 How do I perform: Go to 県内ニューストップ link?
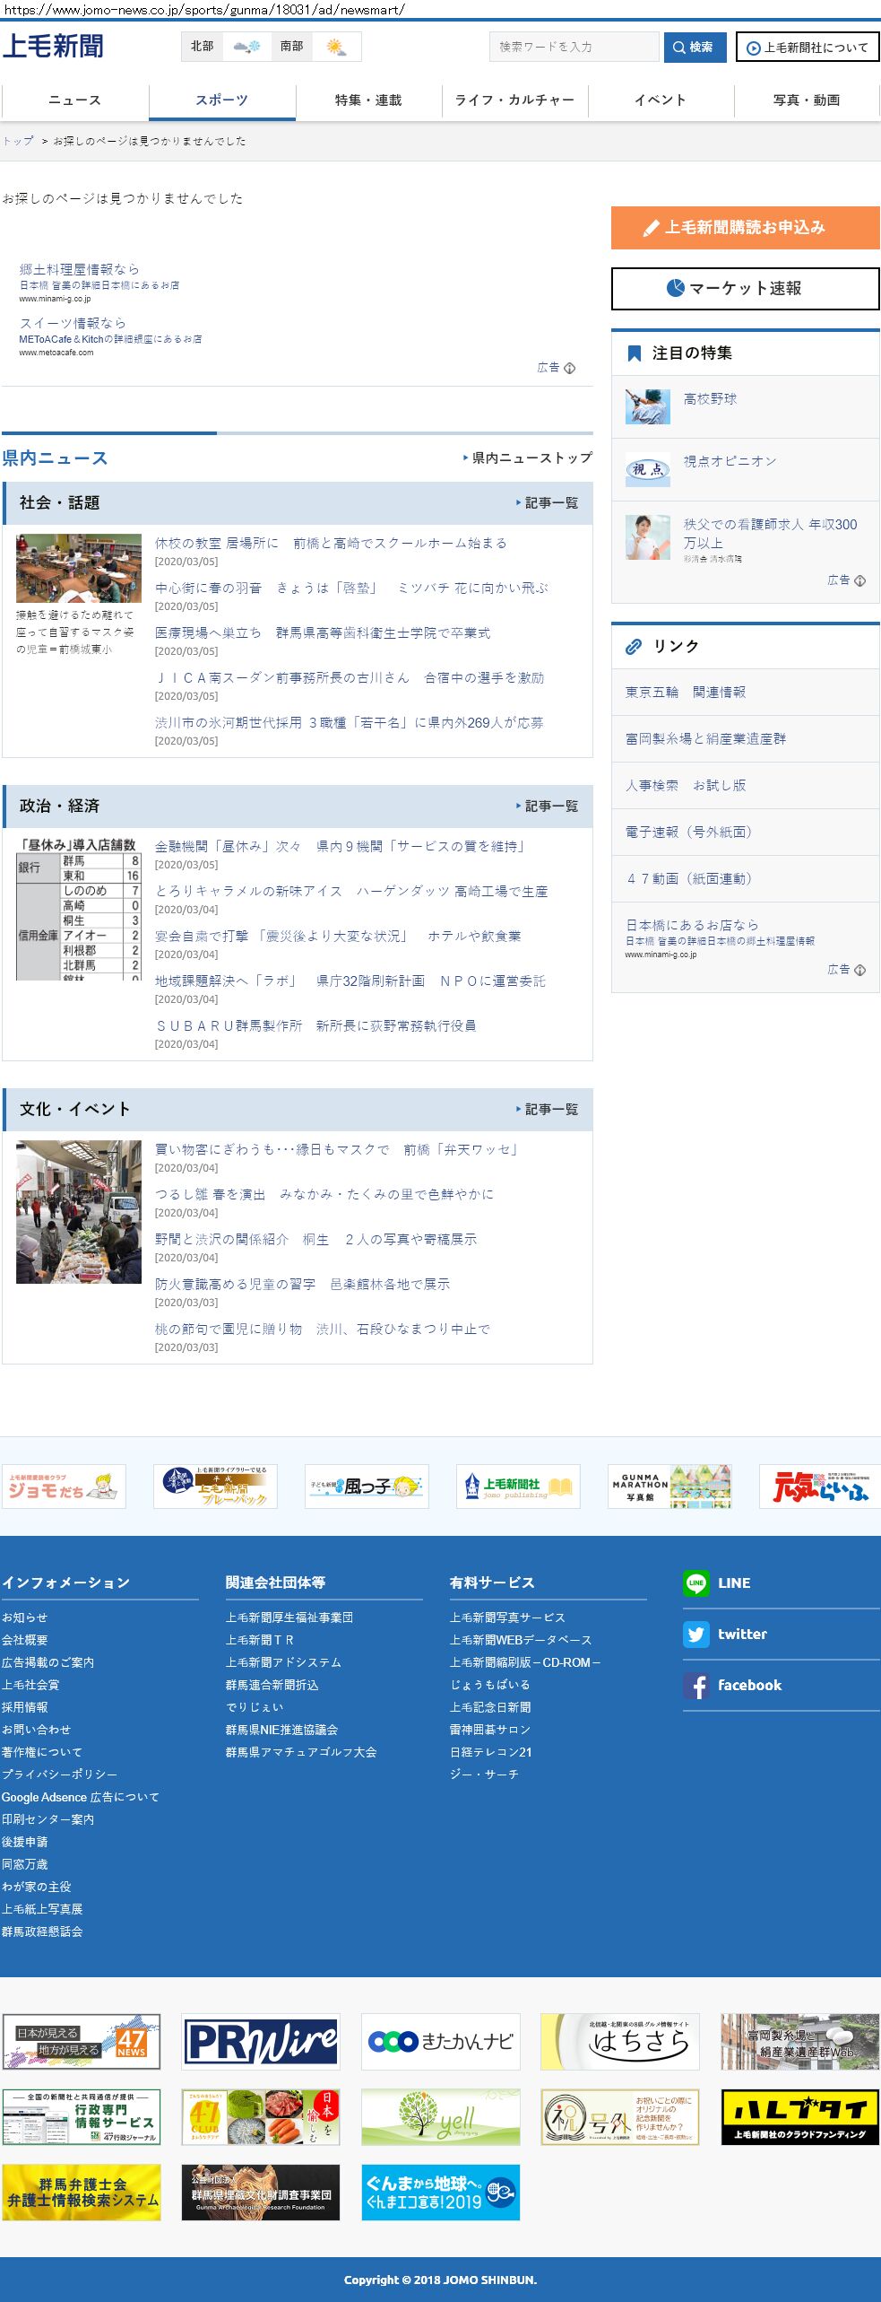coord(528,458)
